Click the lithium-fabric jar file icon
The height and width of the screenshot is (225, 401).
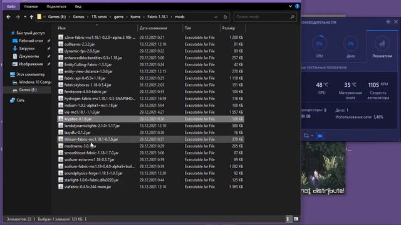tap(61, 139)
